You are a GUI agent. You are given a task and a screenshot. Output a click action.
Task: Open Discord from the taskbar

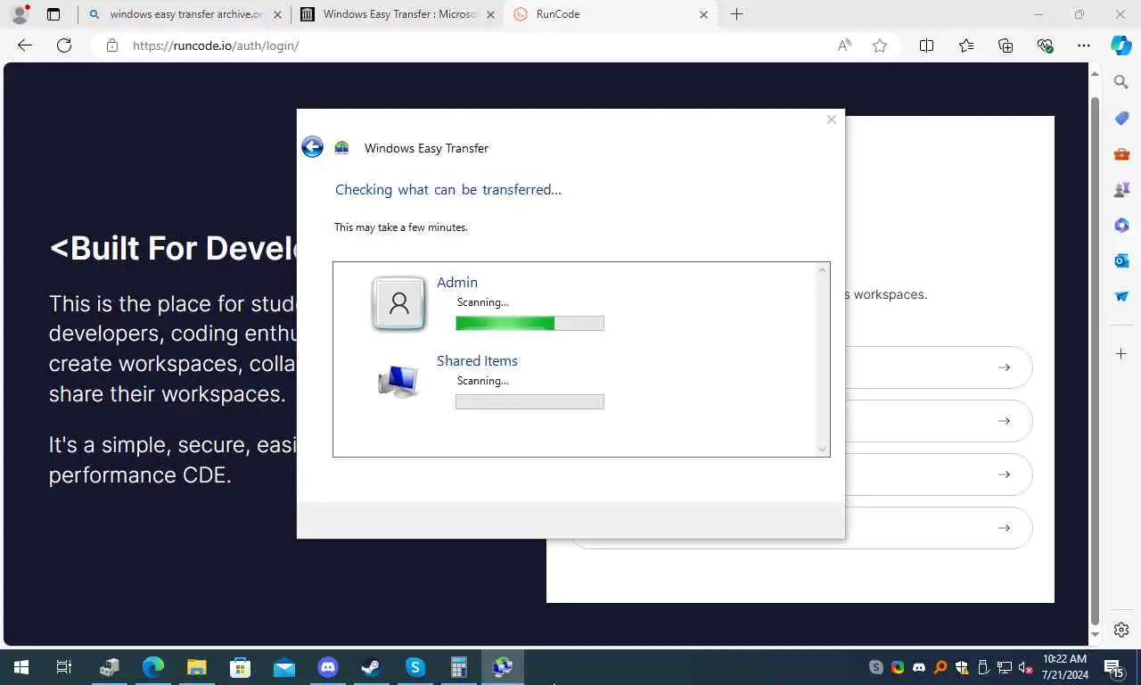[327, 667]
